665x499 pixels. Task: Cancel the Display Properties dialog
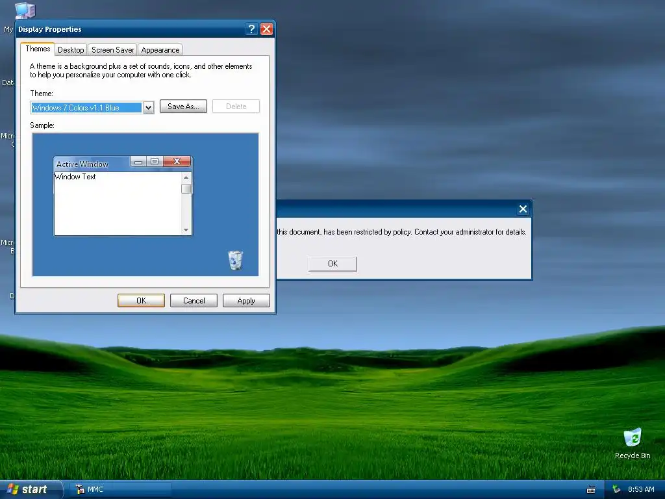pyautogui.click(x=194, y=300)
